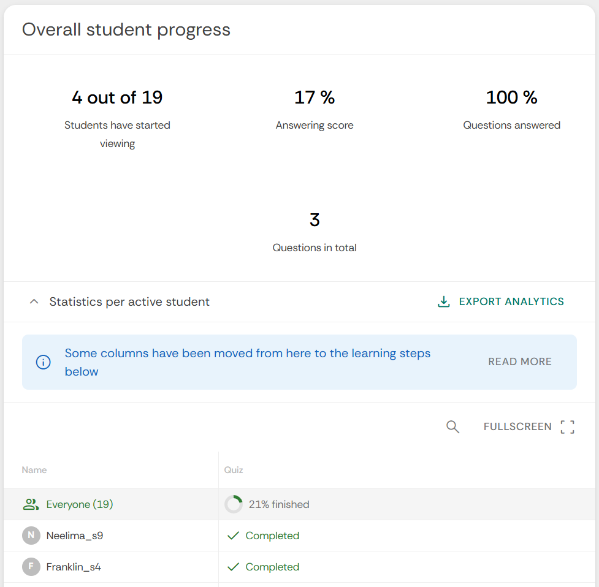599x587 pixels.
Task: Open the Neelima_s9 student name
Action: 75,536
